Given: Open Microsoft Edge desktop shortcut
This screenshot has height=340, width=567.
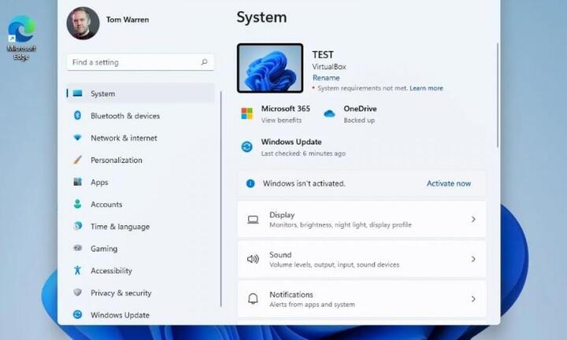Looking at the screenshot, I should pyautogui.click(x=21, y=38).
